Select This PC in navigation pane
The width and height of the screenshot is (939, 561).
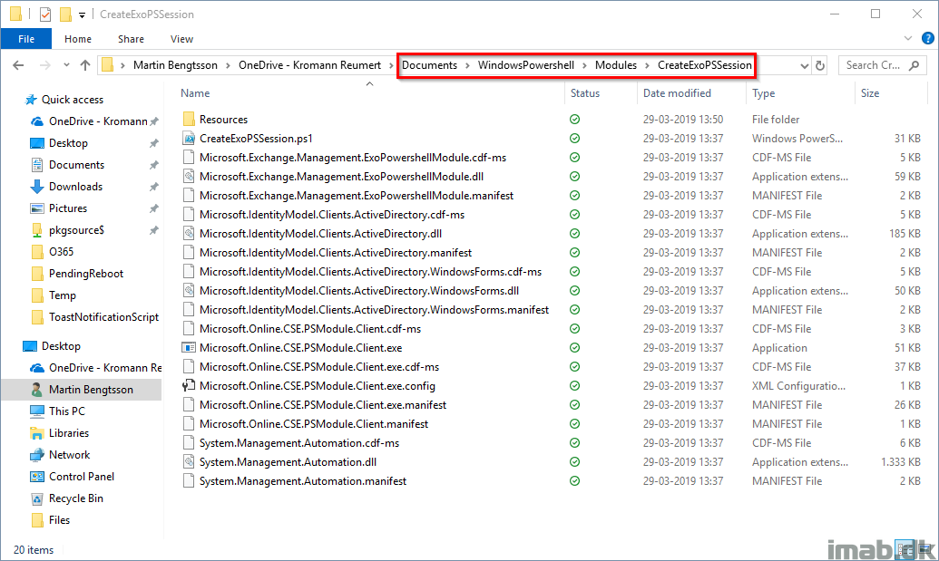(67, 411)
